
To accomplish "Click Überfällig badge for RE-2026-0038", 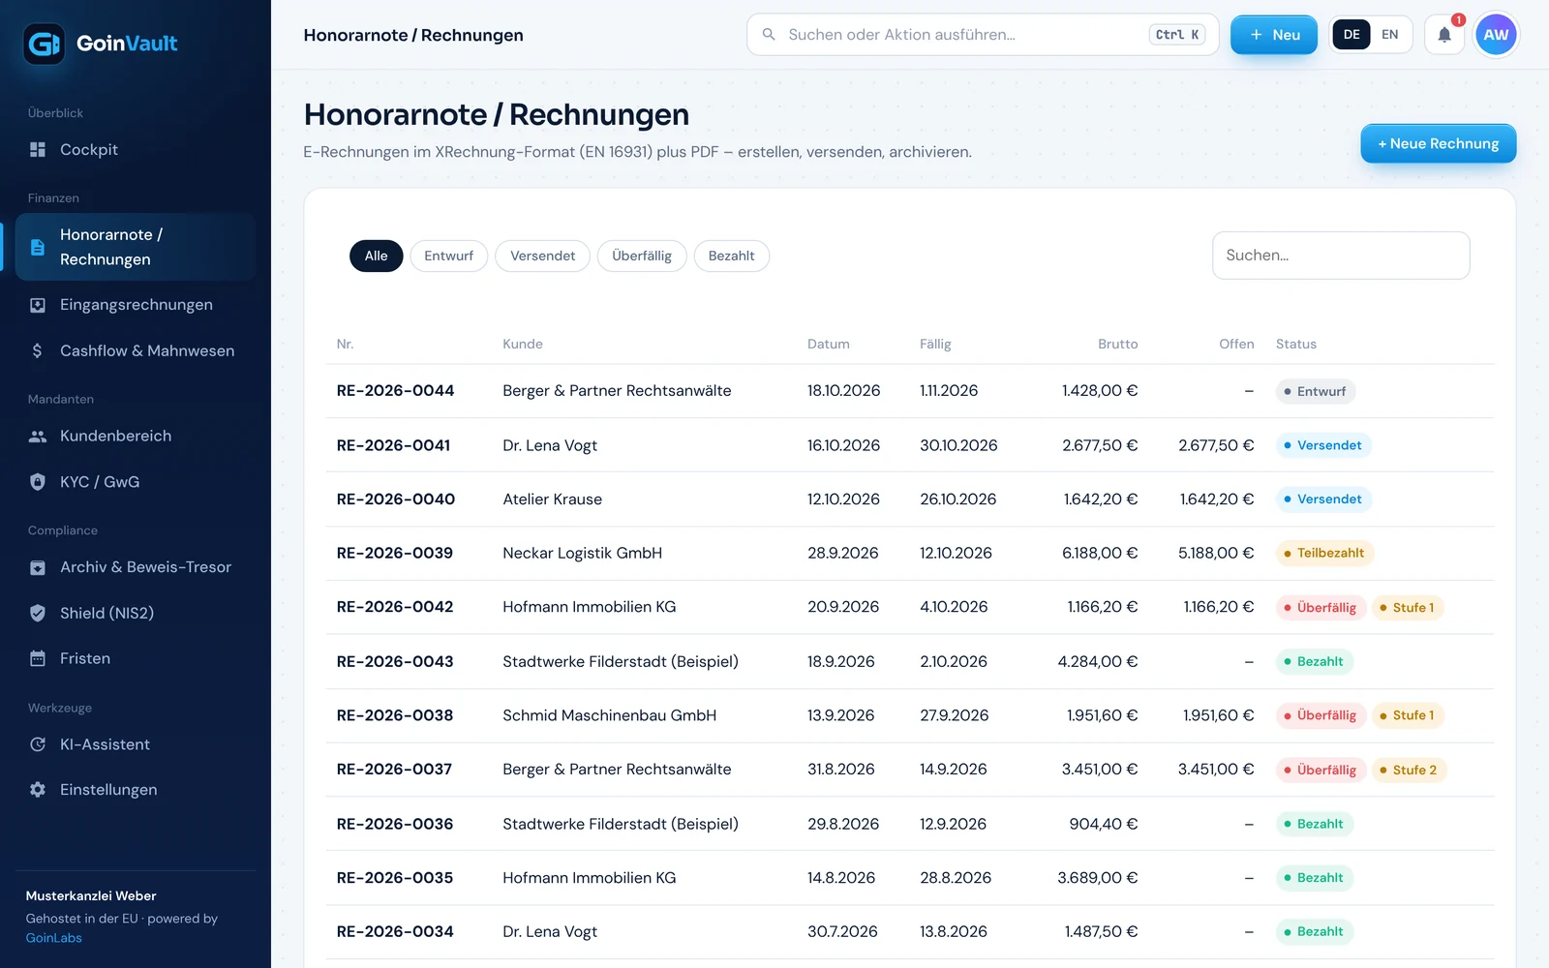I will tap(1321, 715).
